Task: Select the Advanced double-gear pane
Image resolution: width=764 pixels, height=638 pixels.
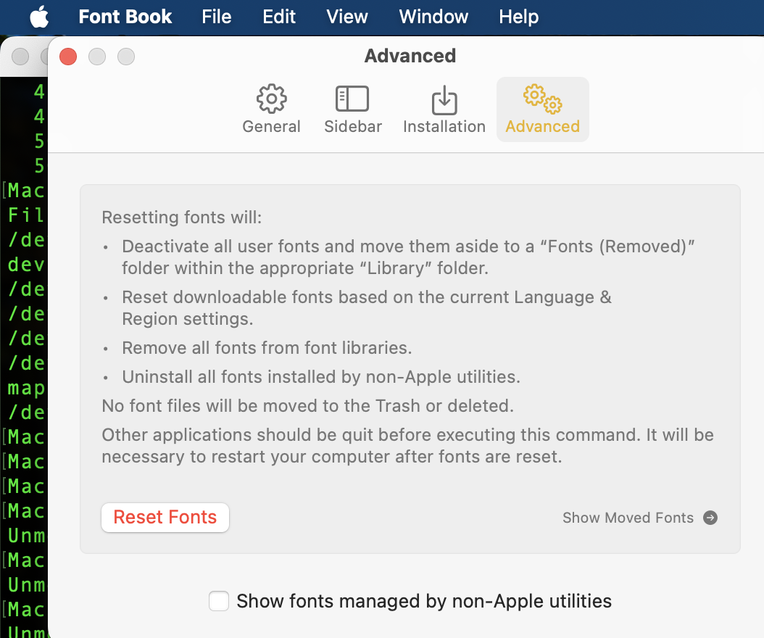Action: click(542, 109)
